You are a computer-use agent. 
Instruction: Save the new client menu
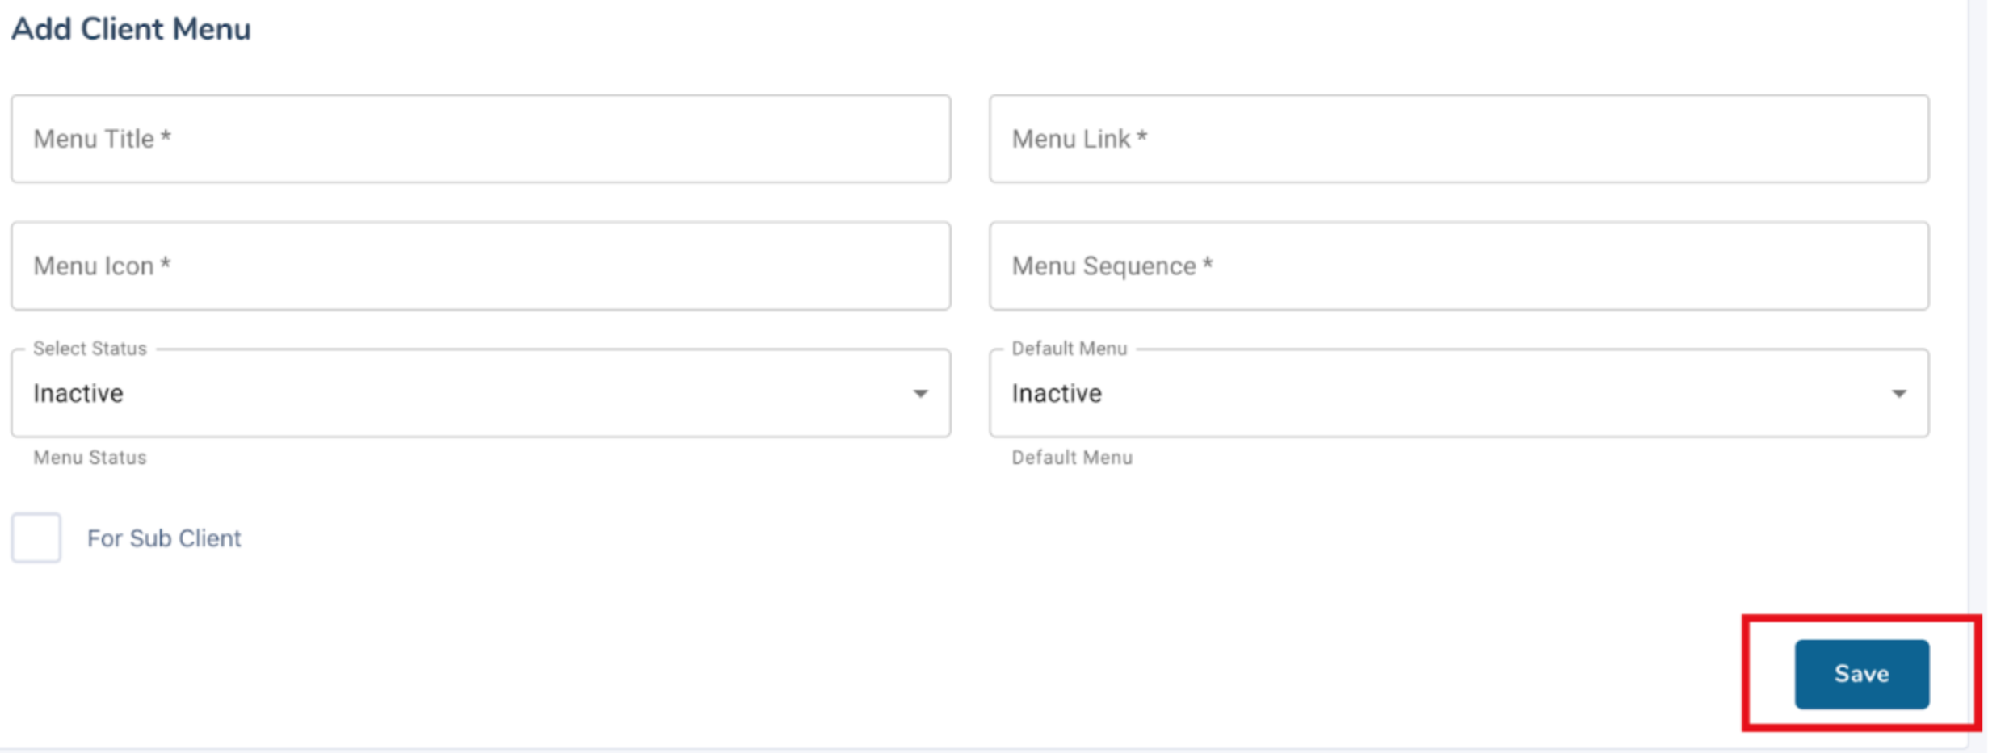(1862, 673)
